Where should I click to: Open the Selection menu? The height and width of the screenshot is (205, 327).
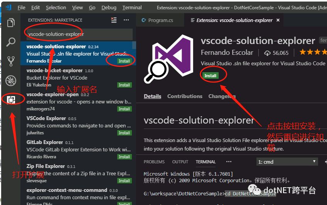click(56, 8)
